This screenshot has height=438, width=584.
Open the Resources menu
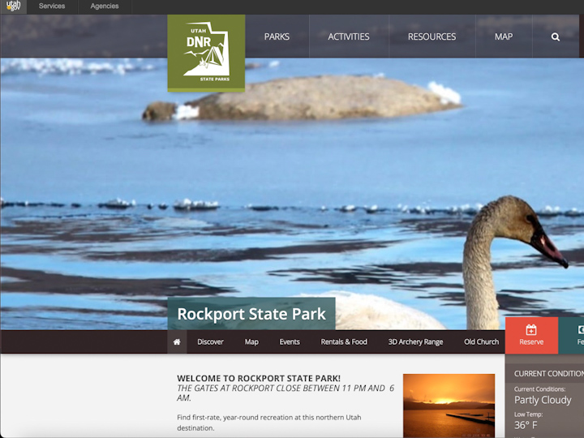[x=432, y=36]
